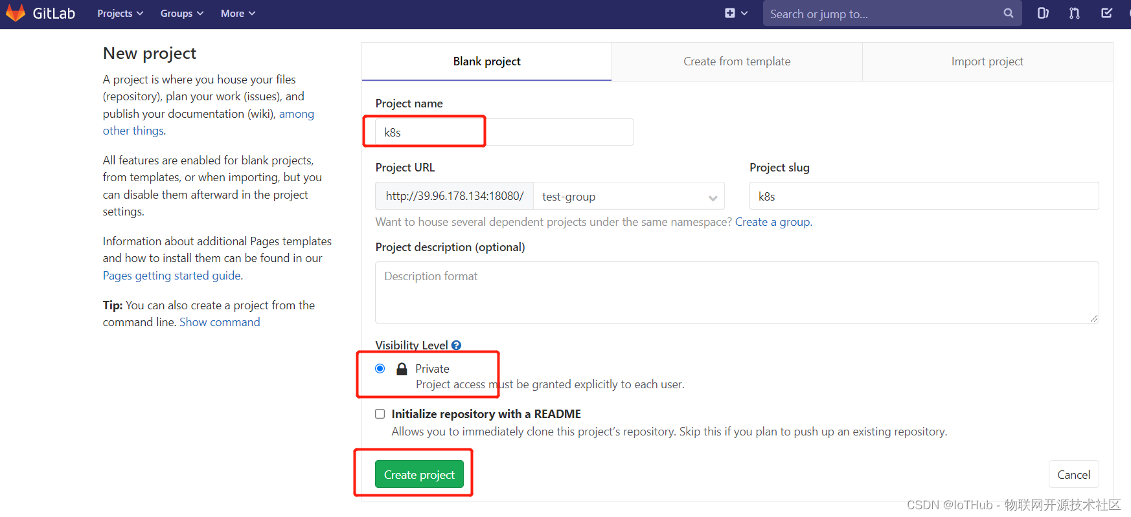
Task: Open the issues icon in navbar
Action: tap(1043, 13)
